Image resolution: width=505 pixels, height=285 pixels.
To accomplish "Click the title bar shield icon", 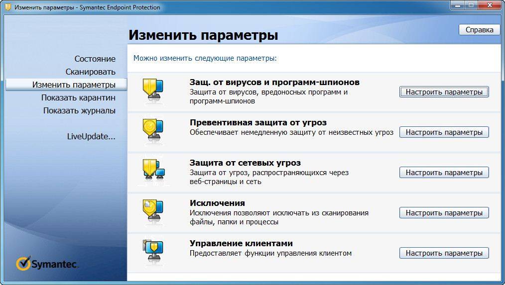I will coord(8,7).
